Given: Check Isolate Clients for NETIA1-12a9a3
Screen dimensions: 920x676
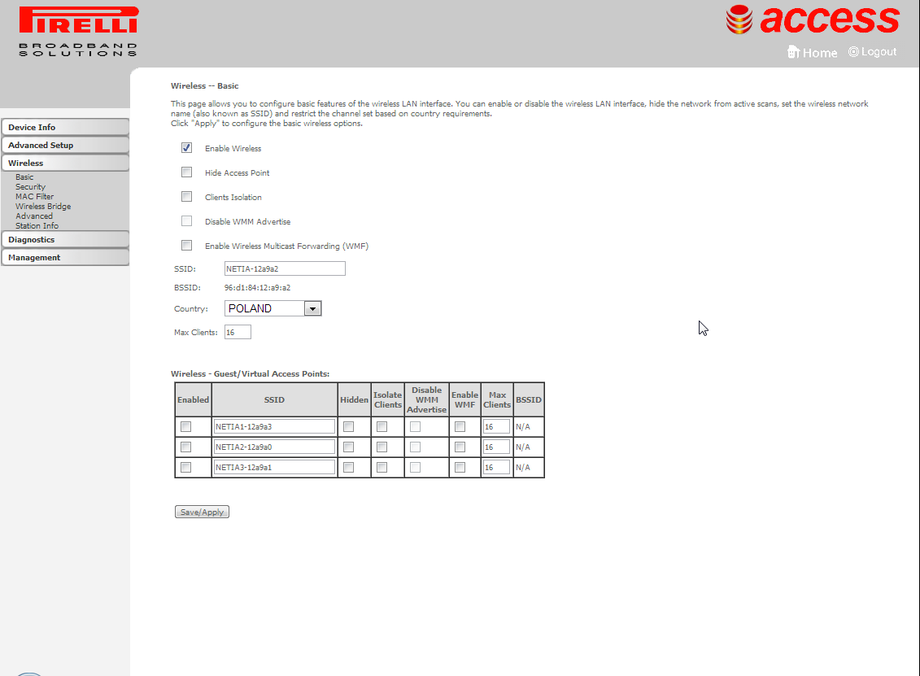Looking at the screenshot, I should [382, 426].
